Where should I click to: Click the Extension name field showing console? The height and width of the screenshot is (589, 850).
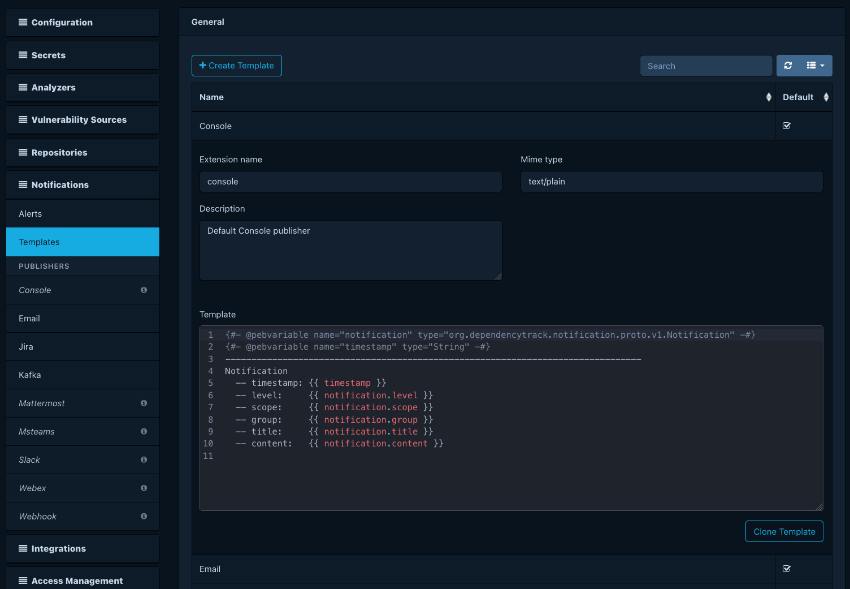tap(351, 182)
